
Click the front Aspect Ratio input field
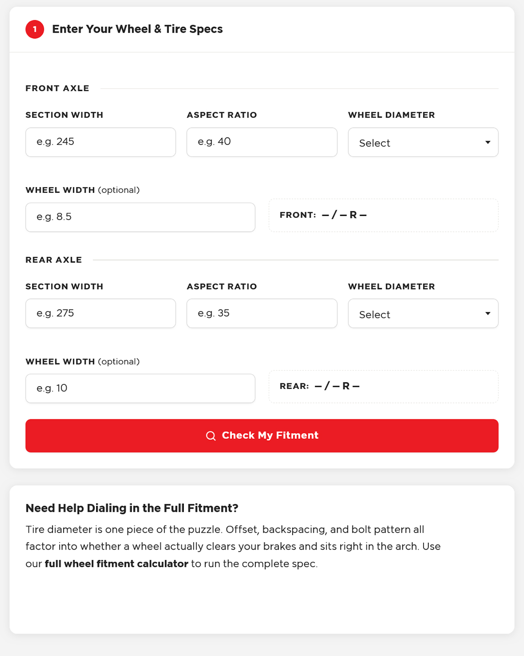262,142
